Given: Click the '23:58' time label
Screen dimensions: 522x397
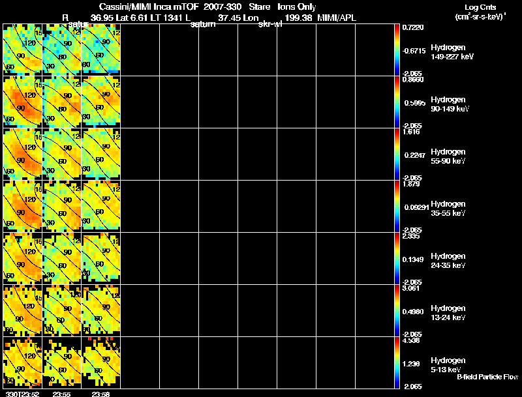Looking at the screenshot, I should 100,394.
